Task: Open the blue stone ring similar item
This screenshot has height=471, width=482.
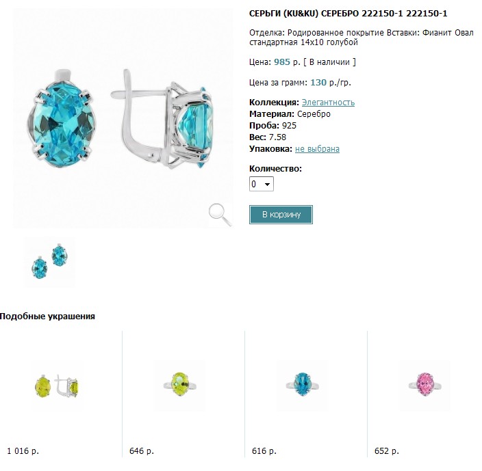Action: click(x=302, y=386)
